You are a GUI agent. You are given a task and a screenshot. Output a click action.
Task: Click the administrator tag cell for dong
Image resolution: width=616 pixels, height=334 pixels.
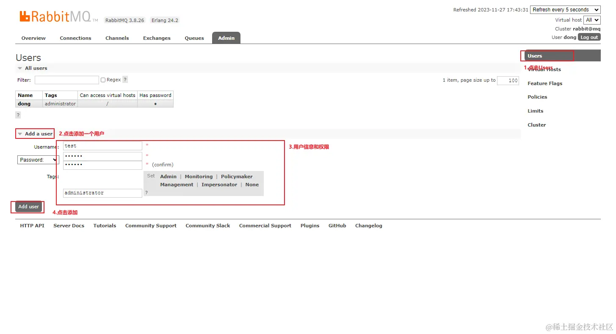click(x=60, y=104)
